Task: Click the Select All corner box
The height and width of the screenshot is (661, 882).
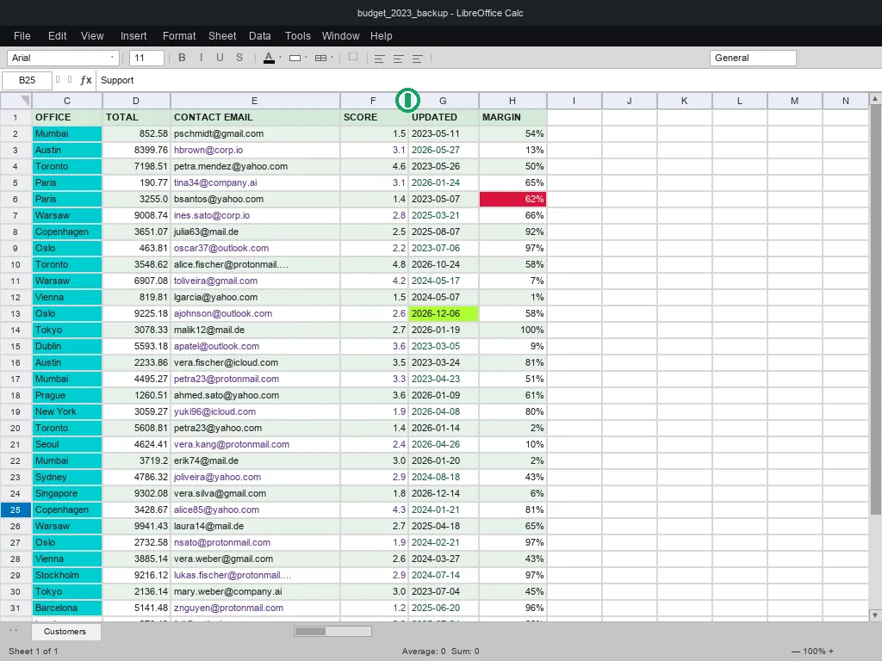Action: [x=16, y=101]
